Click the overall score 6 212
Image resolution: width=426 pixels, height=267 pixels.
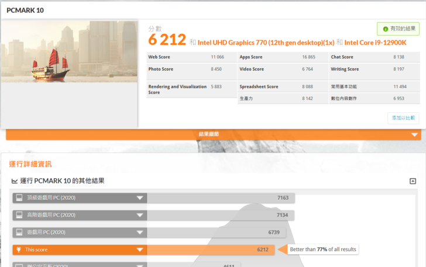[167, 40]
